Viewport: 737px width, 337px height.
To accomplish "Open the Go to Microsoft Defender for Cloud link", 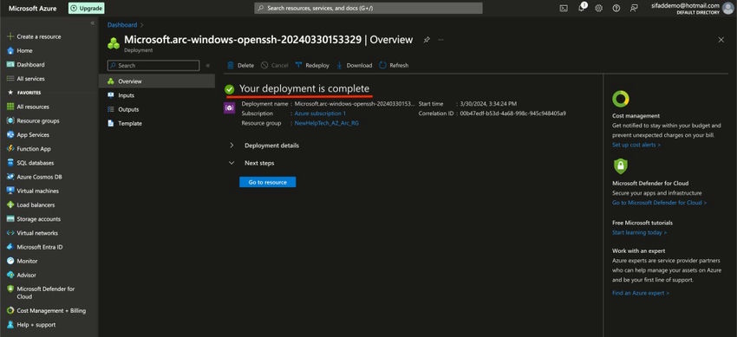I will click(x=659, y=203).
